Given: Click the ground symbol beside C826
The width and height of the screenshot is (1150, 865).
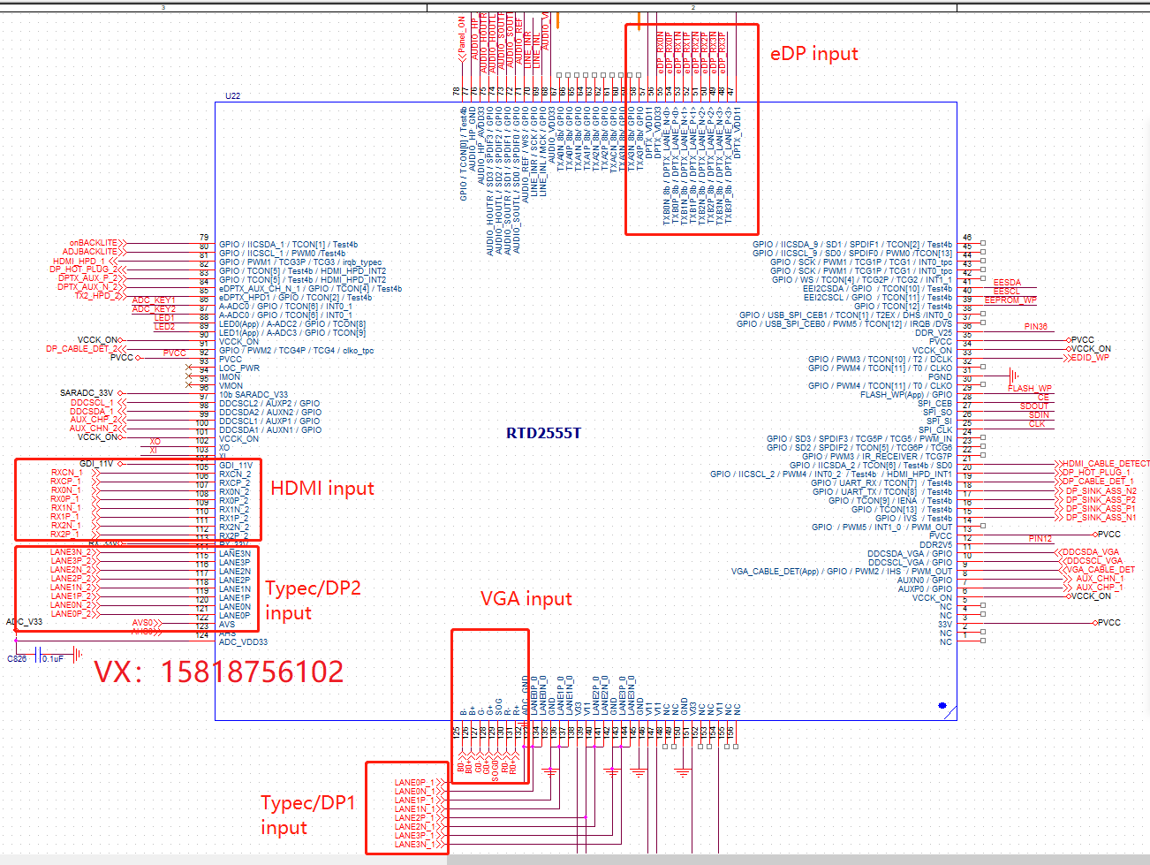Looking at the screenshot, I should pos(79,655).
